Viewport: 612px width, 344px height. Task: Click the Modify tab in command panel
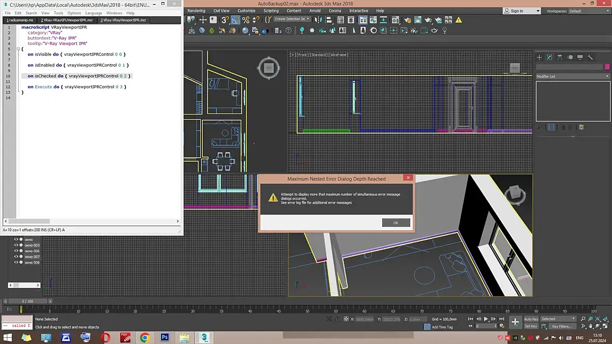[x=549, y=58]
